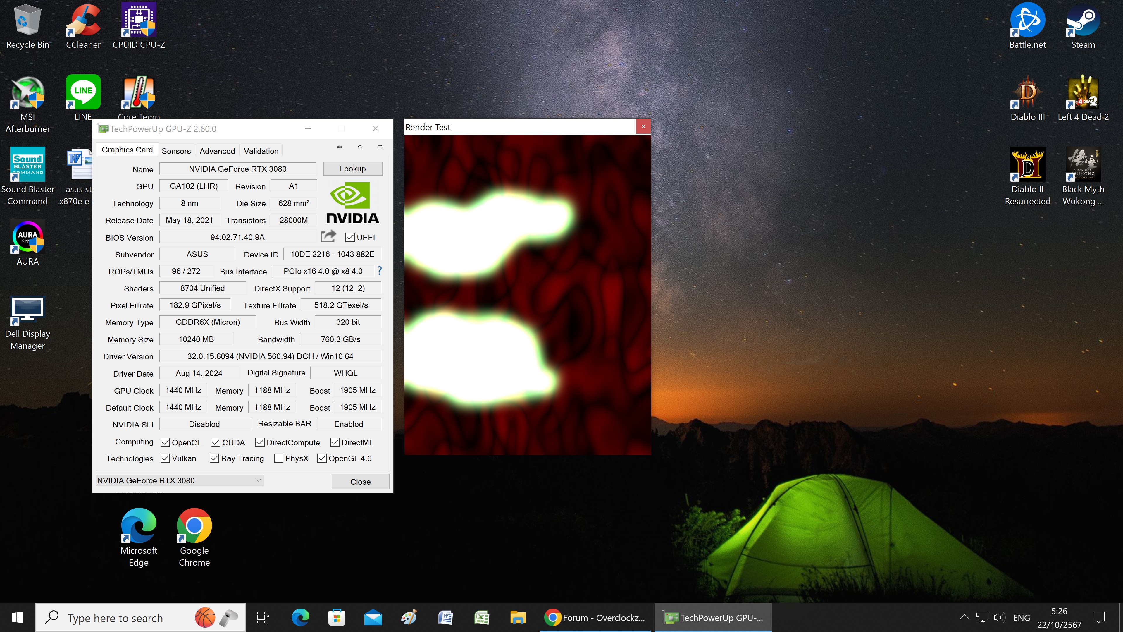
Task: Show hidden system tray icons chevron
Action: point(964,617)
